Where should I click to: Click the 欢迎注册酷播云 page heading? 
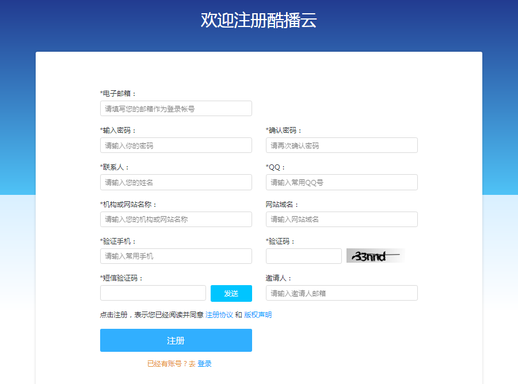coord(258,20)
